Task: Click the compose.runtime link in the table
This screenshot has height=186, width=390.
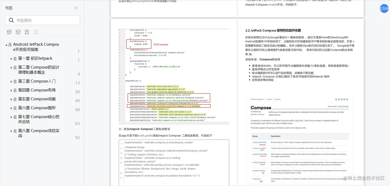Action: (259, 171)
